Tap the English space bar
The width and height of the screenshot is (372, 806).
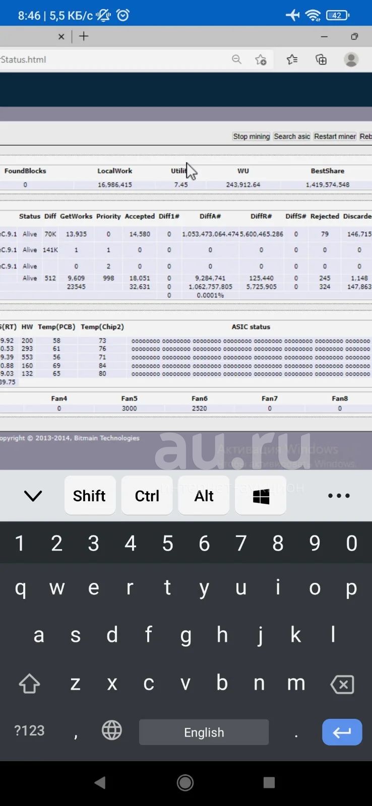tap(204, 732)
